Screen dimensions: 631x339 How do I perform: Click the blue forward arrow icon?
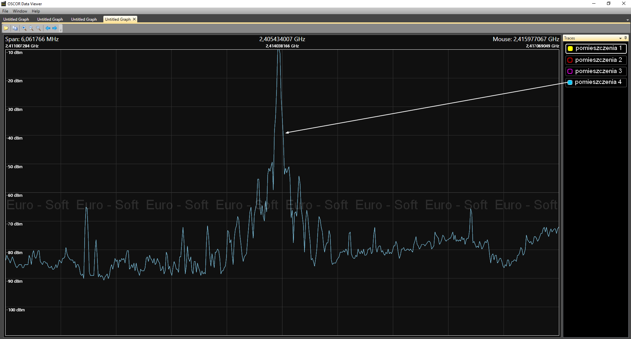pyautogui.click(x=55, y=28)
